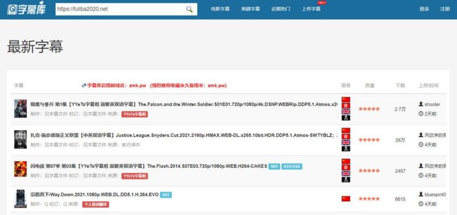The width and height of the screenshot is (457, 215).
Task: Click the SRT badge on The Flash row
Action: click(x=274, y=167)
